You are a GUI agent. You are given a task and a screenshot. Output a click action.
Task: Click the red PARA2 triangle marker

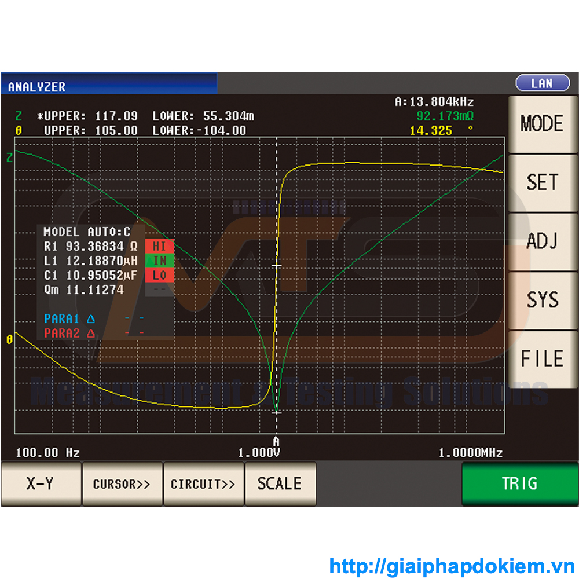90,334
